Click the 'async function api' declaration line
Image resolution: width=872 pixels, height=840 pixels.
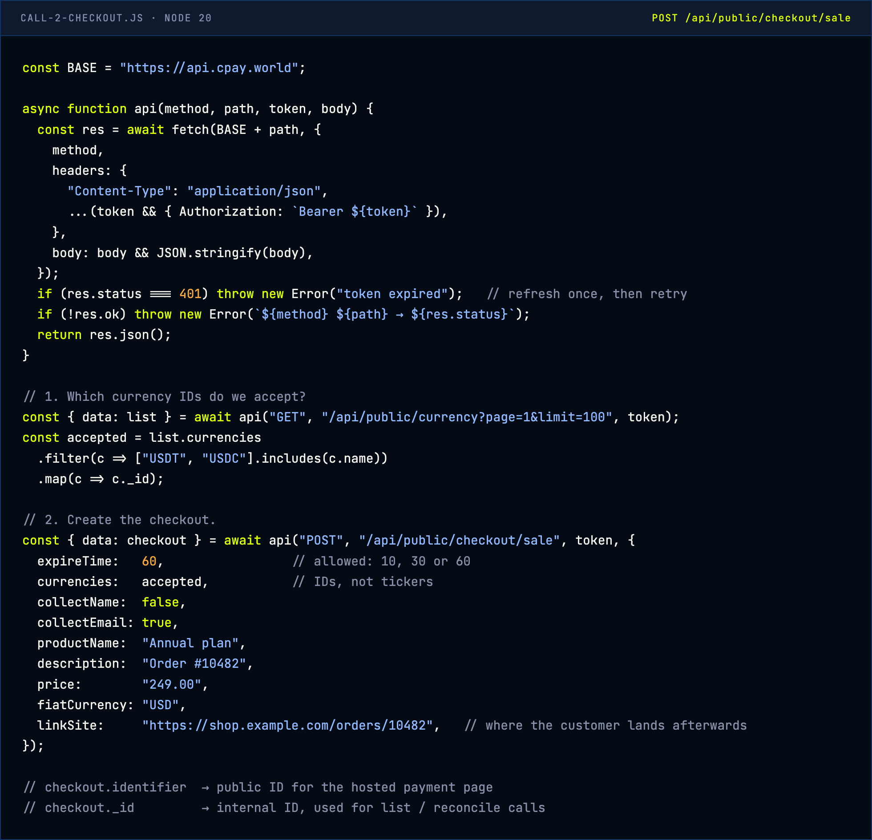click(198, 109)
